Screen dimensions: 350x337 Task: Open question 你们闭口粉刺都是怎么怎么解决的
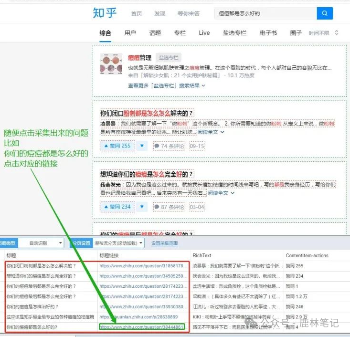147,113
